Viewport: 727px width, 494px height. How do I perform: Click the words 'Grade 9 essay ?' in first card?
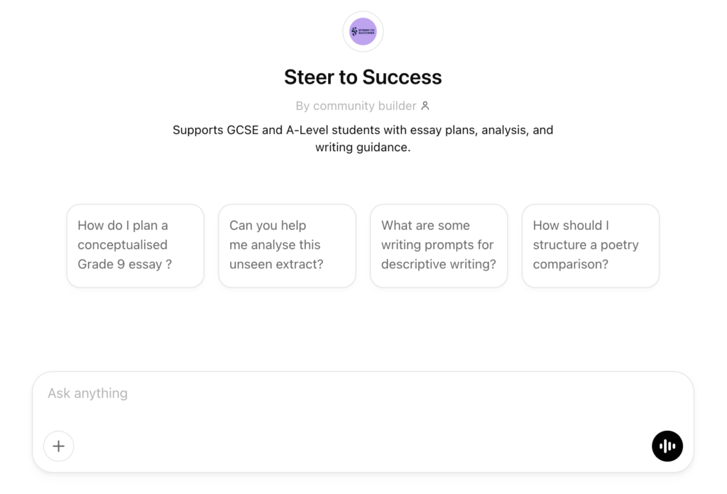(x=124, y=264)
